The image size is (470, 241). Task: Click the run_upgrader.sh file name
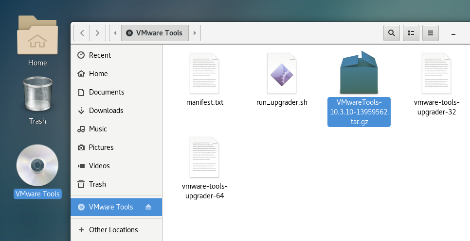point(282,102)
